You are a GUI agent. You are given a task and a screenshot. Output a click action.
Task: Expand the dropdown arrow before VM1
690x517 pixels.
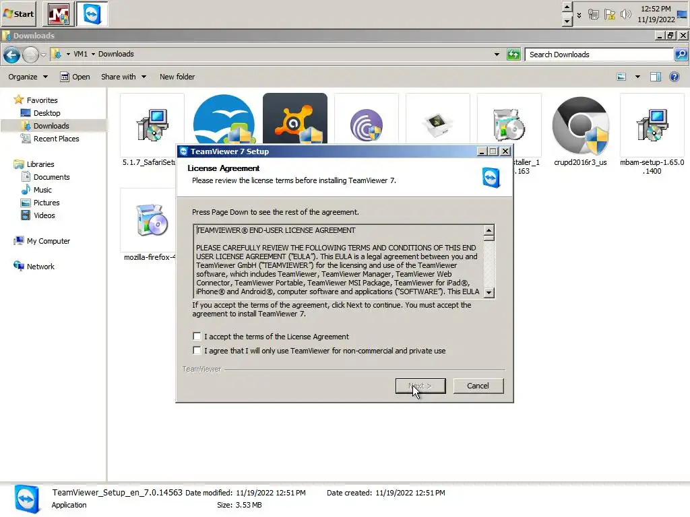click(x=68, y=54)
